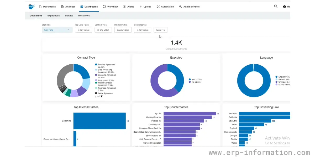Click the England label in Top Governing Law

(233, 128)
